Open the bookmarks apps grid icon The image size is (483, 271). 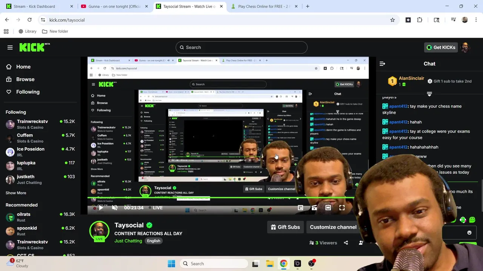coord(6,31)
